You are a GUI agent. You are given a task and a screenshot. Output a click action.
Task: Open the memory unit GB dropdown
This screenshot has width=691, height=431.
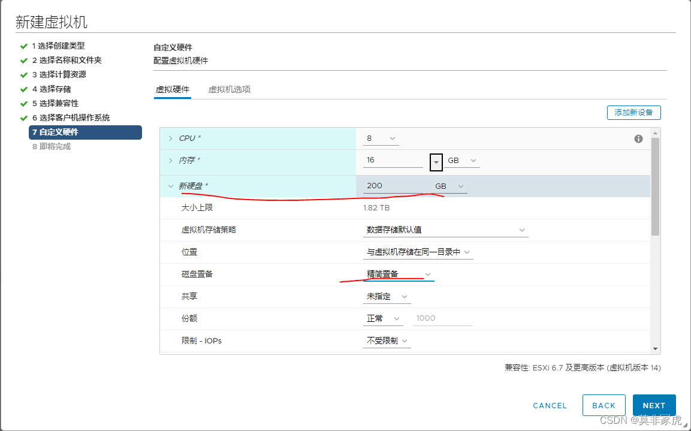[x=462, y=161]
